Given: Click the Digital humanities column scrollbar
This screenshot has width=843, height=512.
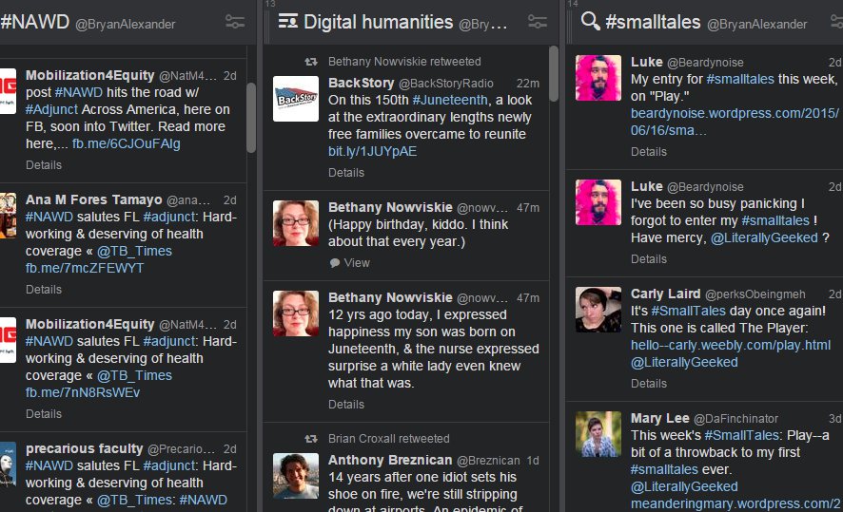Looking at the screenshot, I should pyautogui.click(x=554, y=73).
